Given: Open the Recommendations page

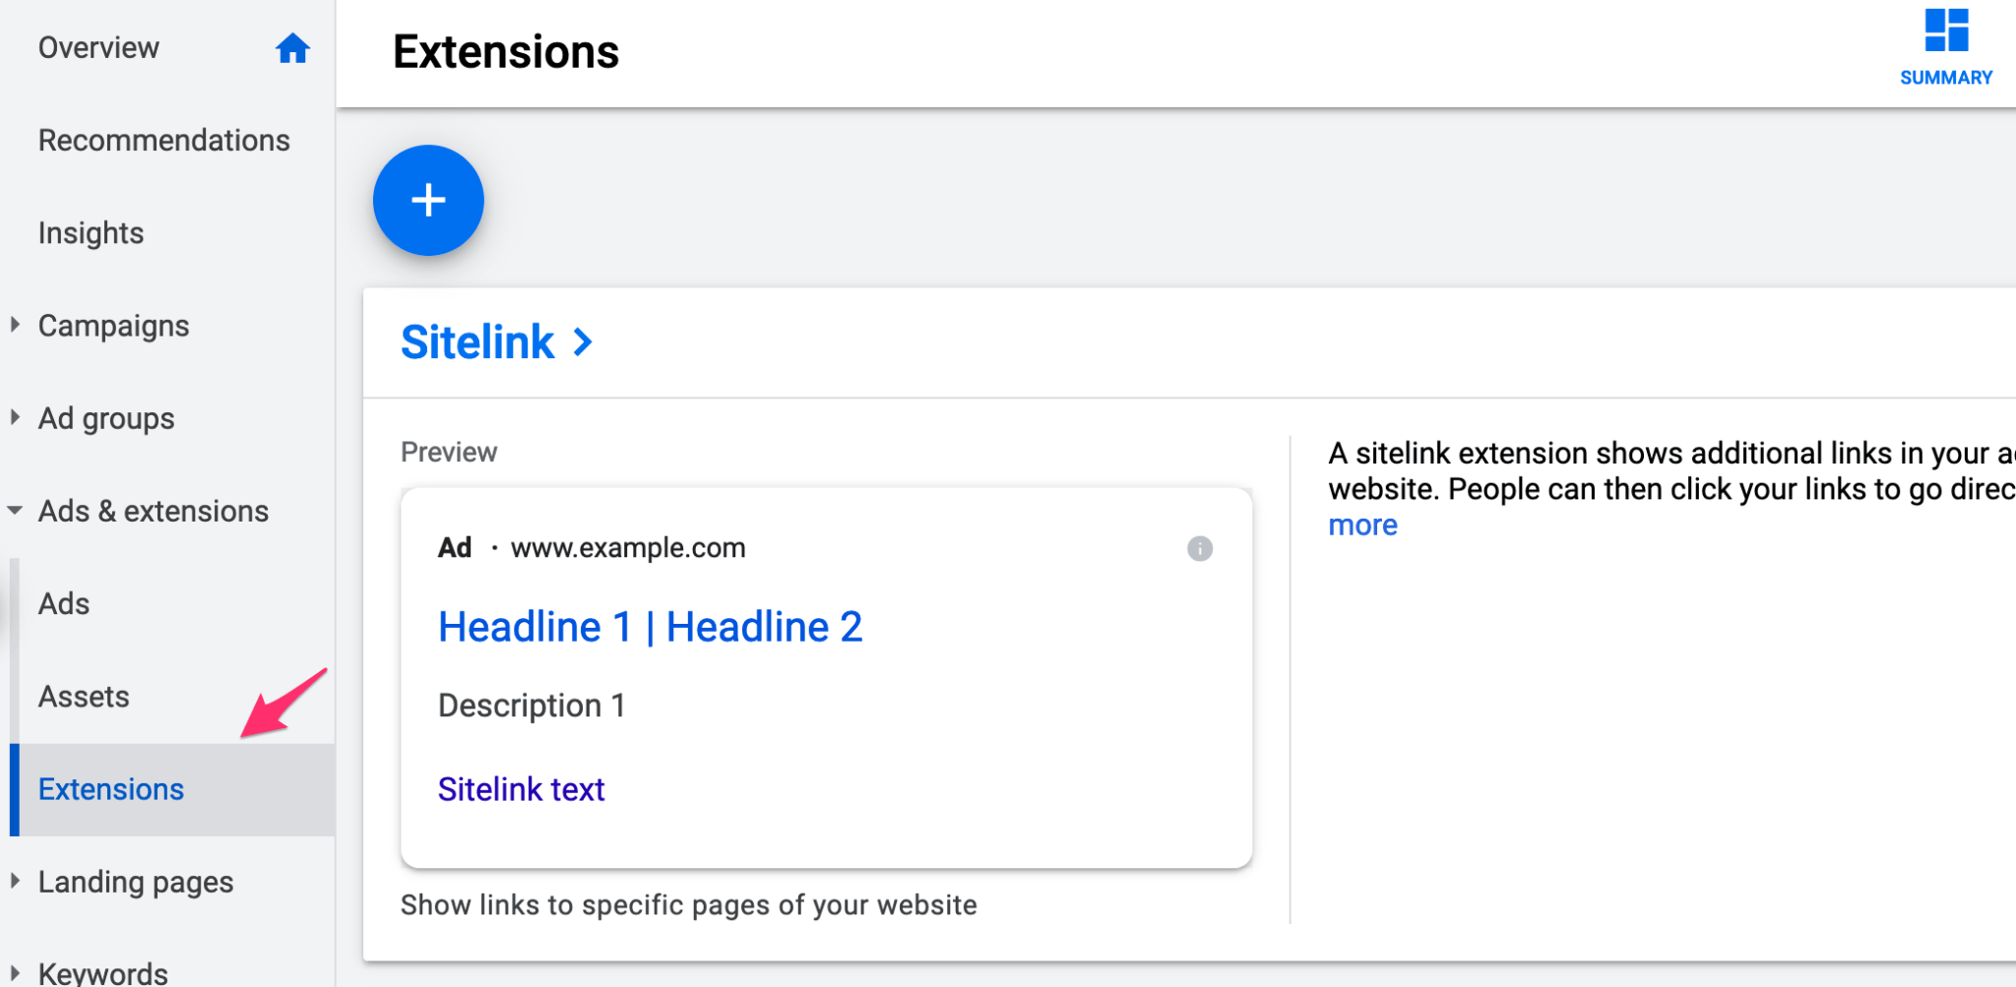Looking at the screenshot, I should (x=163, y=140).
